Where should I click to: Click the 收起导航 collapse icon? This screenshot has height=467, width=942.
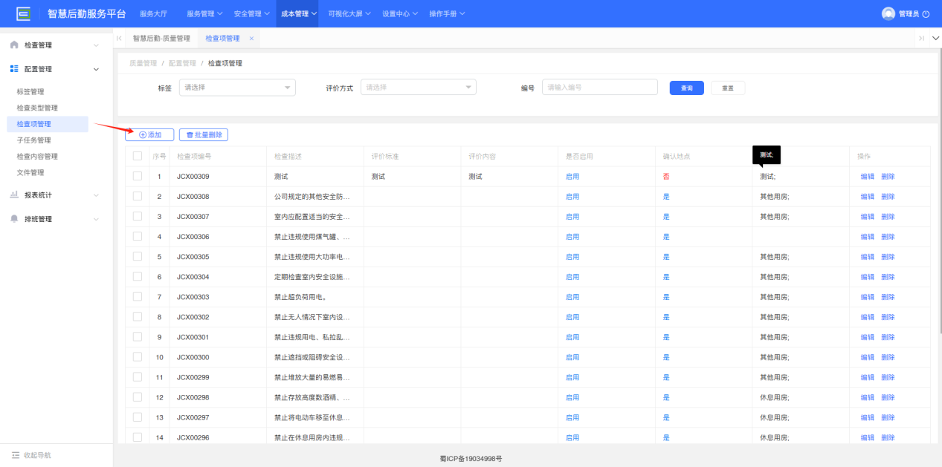pyautogui.click(x=16, y=455)
